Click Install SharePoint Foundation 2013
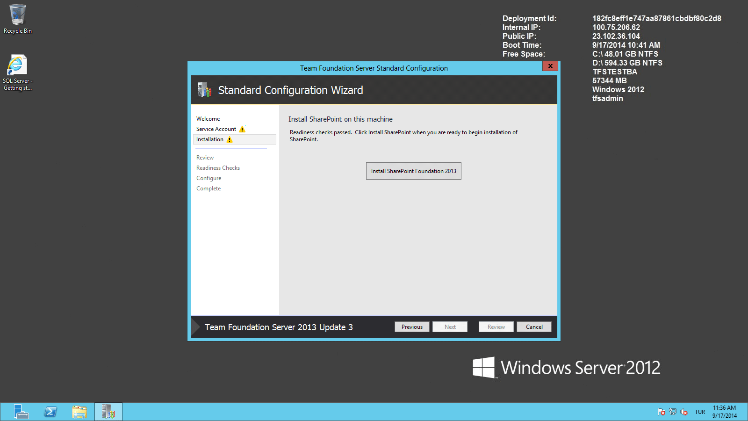 click(413, 171)
